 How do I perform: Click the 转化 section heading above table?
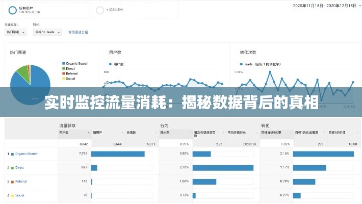click(x=265, y=125)
